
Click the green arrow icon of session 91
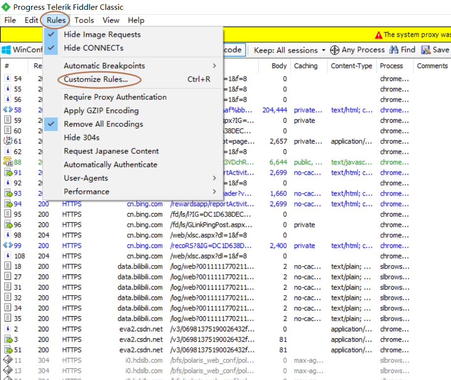coord(8,172)
